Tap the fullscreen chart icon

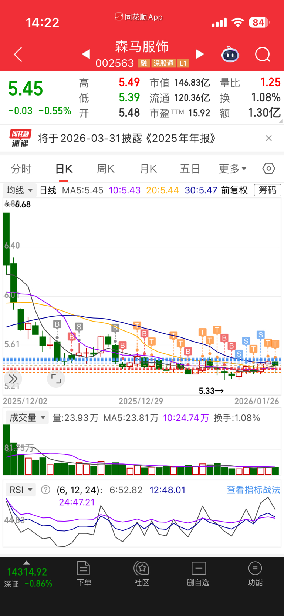tap(56, 379)
